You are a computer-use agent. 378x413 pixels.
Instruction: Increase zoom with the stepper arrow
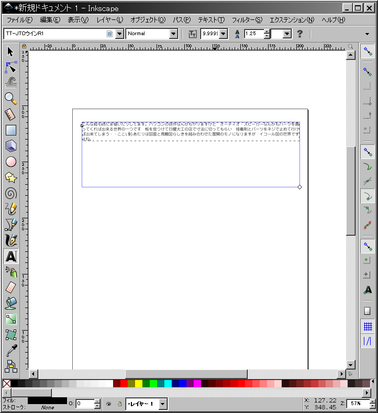pyautogui.click(x=372, y=401)
